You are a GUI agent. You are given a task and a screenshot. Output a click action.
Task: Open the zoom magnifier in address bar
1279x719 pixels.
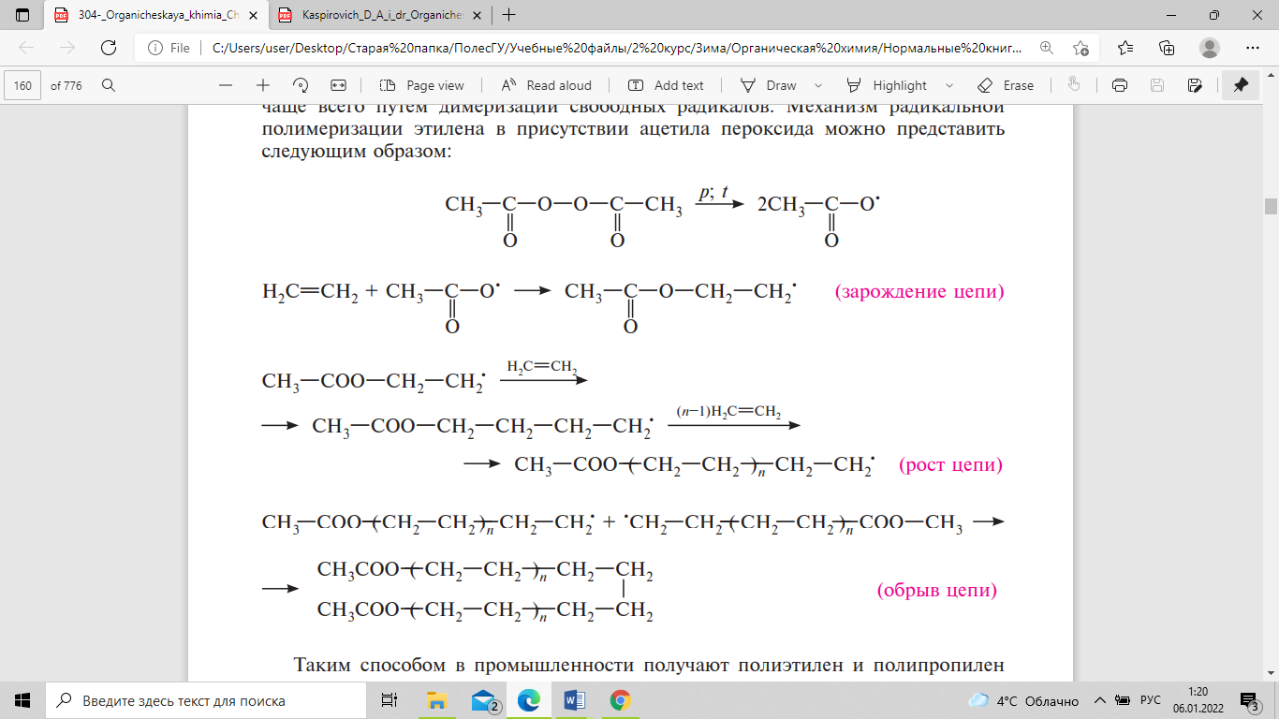pyautogui.click(x=1046, y=48)
